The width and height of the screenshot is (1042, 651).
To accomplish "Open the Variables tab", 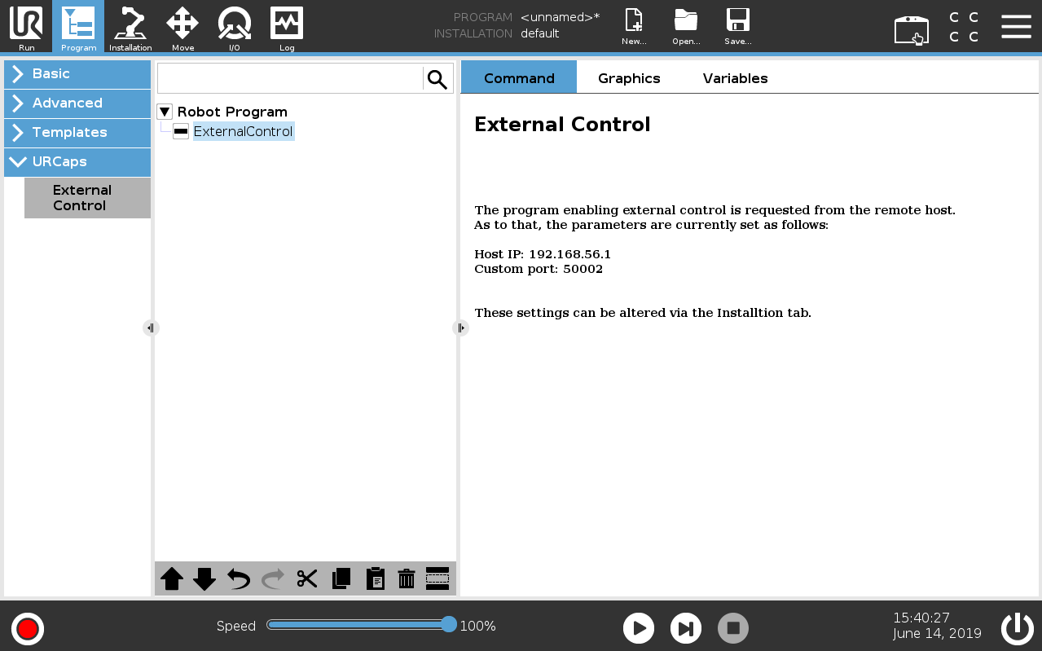I will tap(734, 77).
